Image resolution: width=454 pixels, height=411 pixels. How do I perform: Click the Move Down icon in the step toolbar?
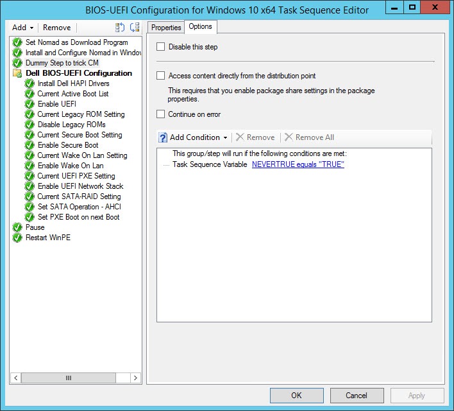coord(134,28)
